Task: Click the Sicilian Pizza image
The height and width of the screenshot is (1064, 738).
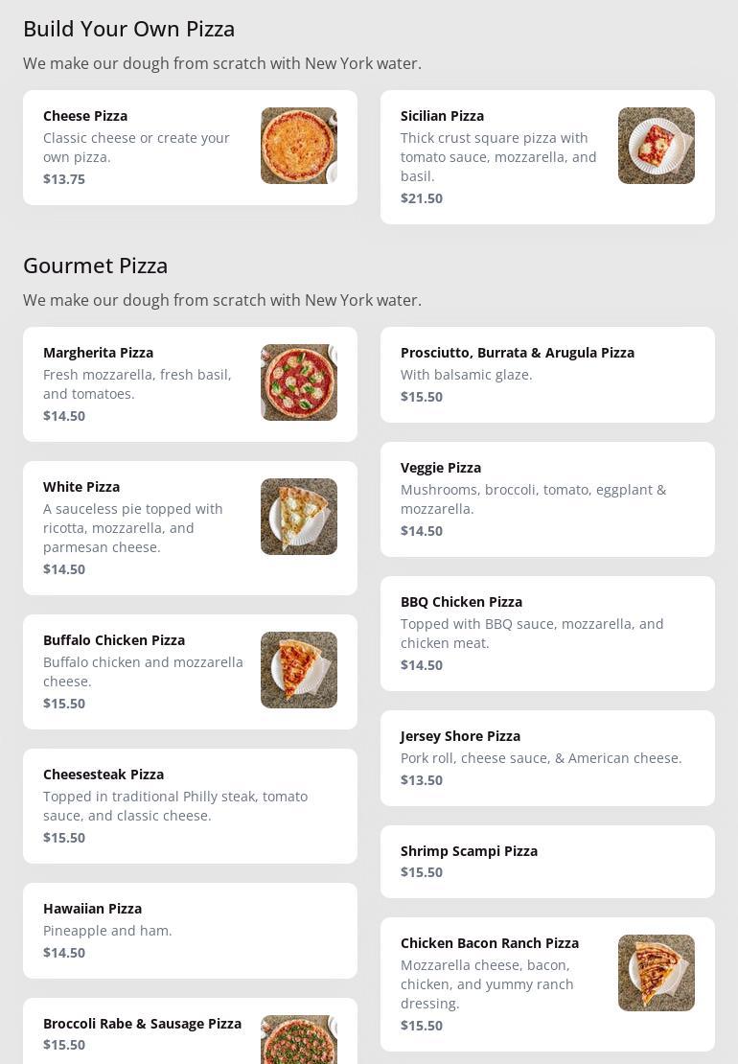Action: [x=656, y=146]
